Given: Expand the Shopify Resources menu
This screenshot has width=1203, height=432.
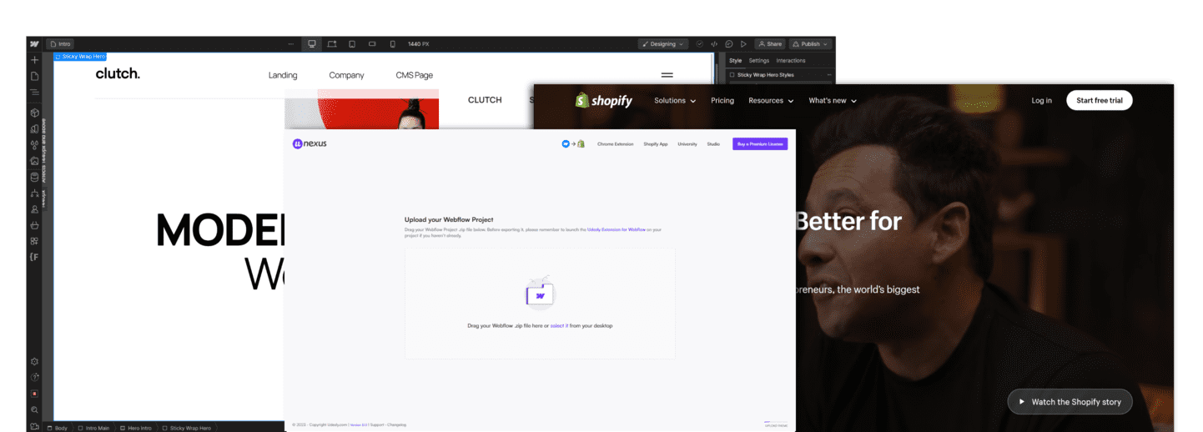Looking at the screenshot, I should 771,101.
